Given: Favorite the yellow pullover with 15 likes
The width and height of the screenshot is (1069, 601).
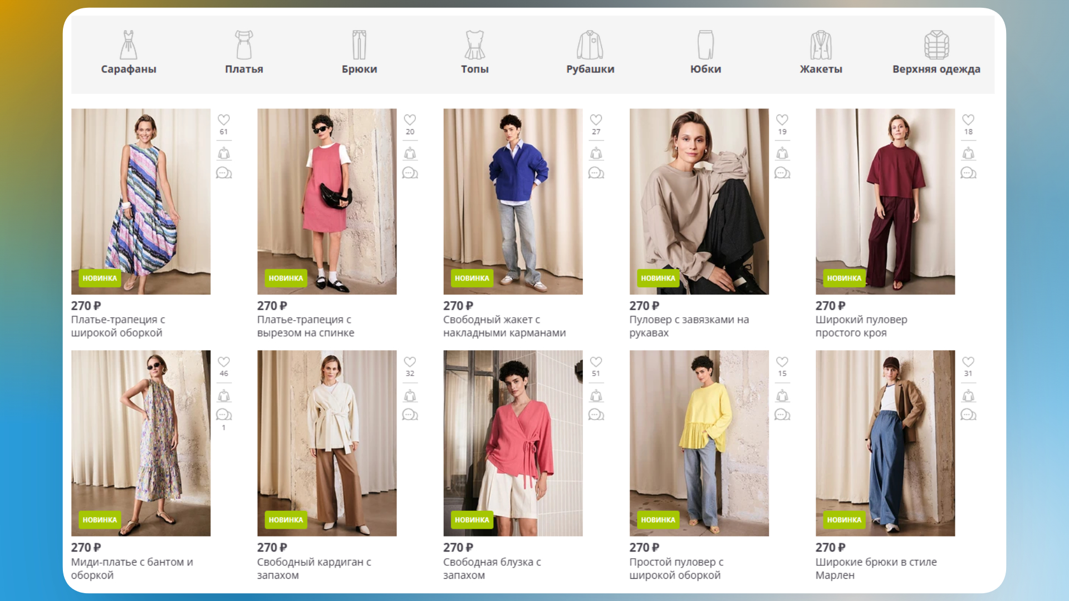Looking at the screenshot, I should (x=782, y=362).
